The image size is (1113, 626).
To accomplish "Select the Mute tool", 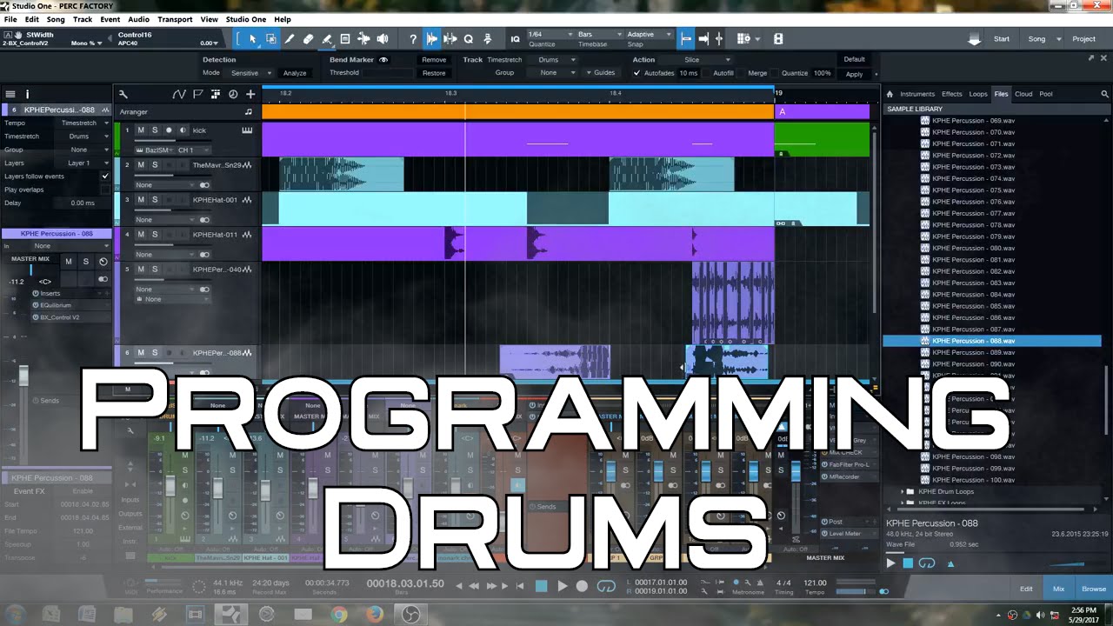I will 345,39.
